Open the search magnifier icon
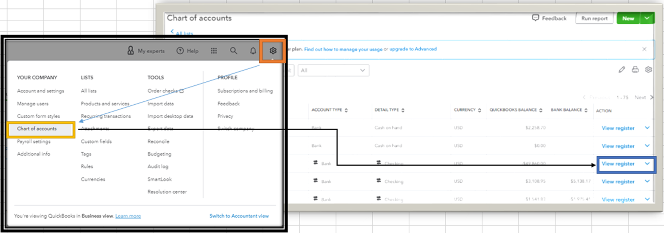Screen dimensions: 664x233 [x=233, y=51]
